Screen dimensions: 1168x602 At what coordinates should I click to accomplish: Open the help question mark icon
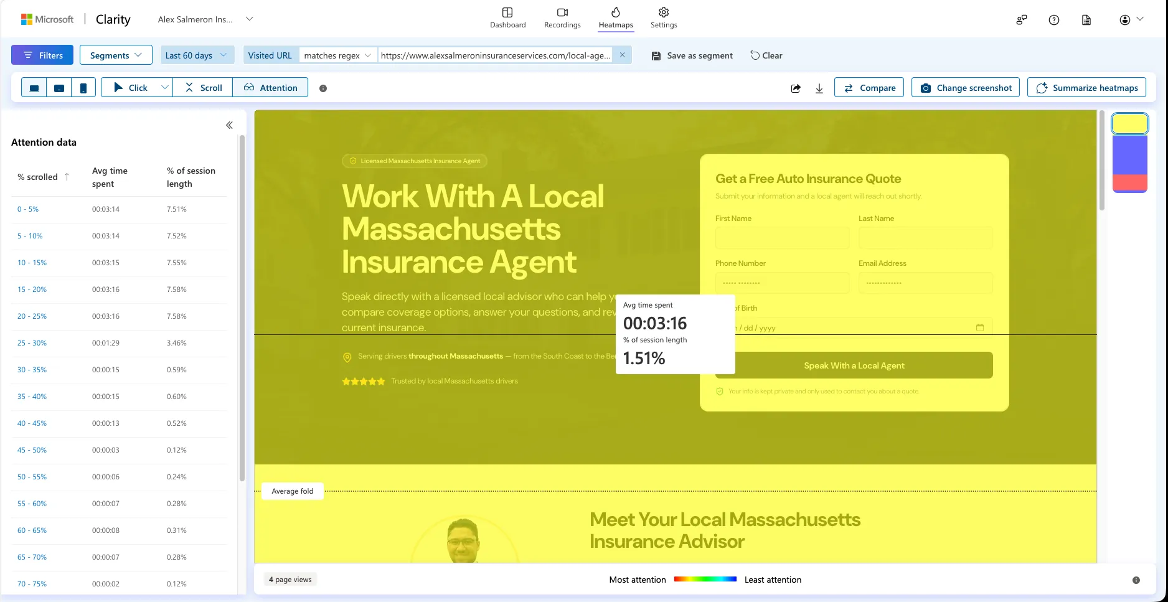(x=1054, y=20)
